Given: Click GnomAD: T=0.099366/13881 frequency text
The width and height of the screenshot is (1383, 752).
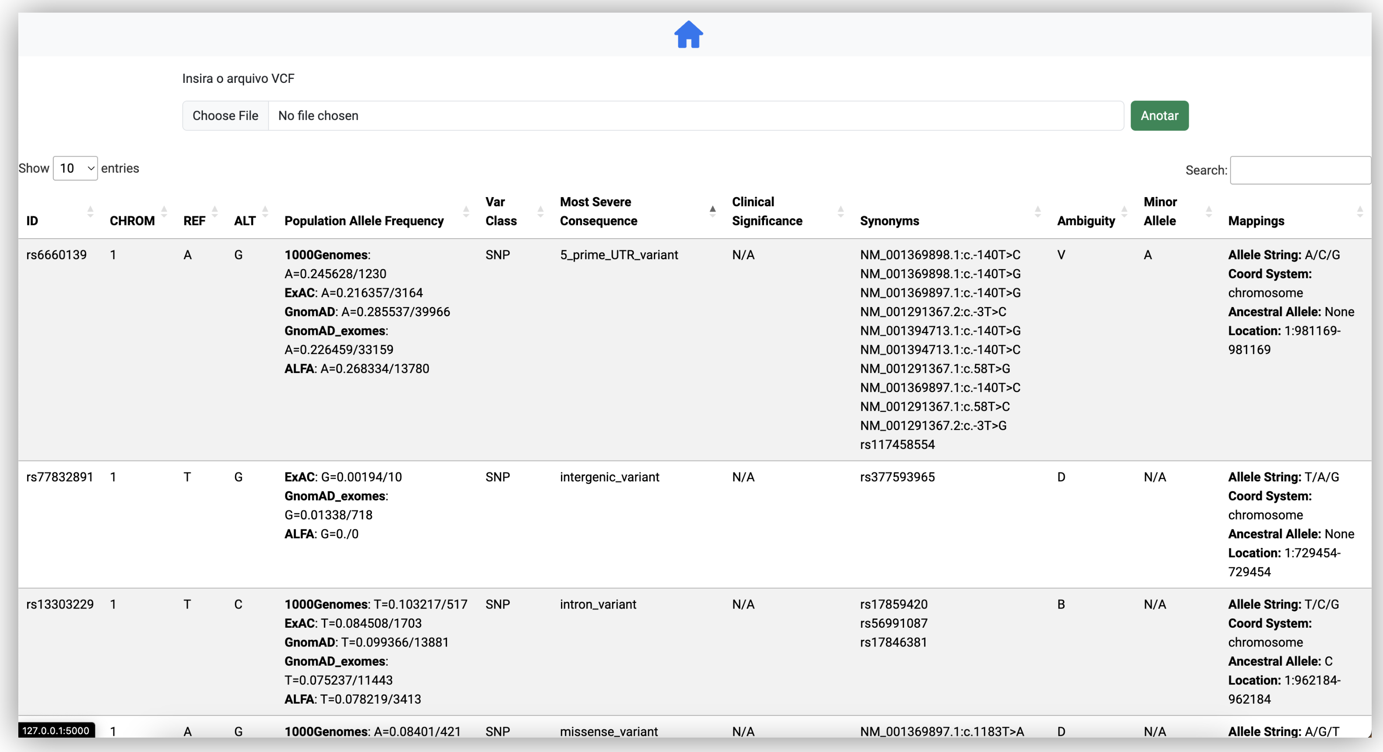Looking at the screenshot, I should [366, 642].
